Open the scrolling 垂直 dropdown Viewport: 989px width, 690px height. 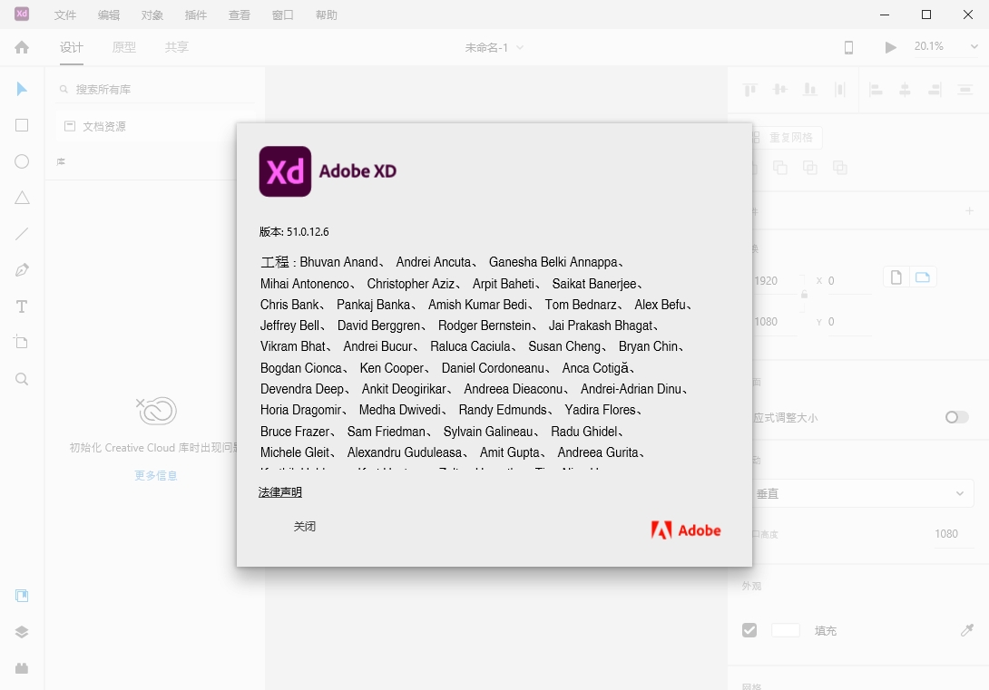[x=862, y=493]
